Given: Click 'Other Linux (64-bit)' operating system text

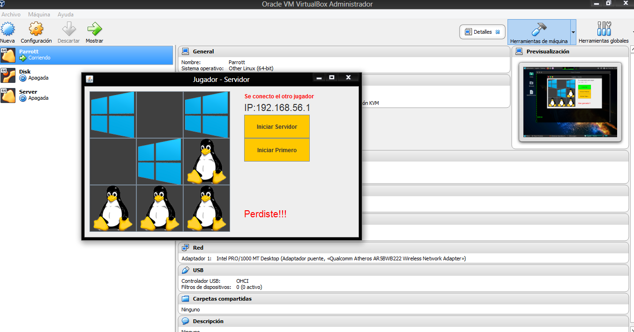Looking at the screenshot, I should pos(251,68).
